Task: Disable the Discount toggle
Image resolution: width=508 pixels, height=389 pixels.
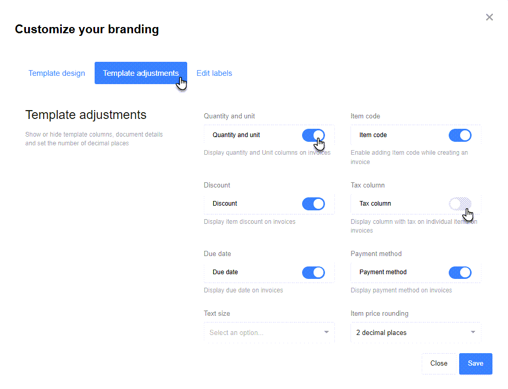Action: (x=313, y=204)
